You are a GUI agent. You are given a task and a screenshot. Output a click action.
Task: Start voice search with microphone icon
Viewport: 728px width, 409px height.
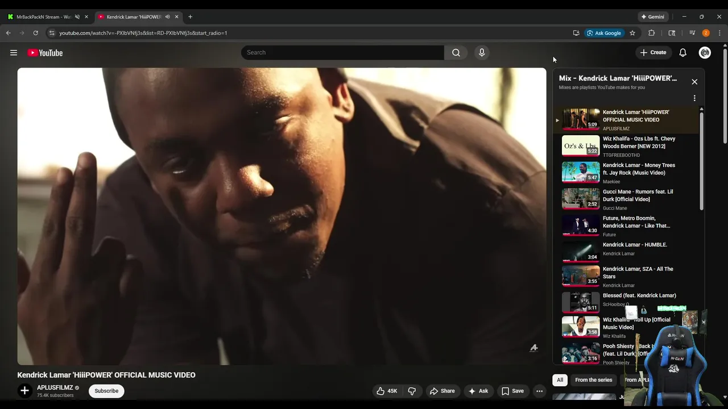482,53
